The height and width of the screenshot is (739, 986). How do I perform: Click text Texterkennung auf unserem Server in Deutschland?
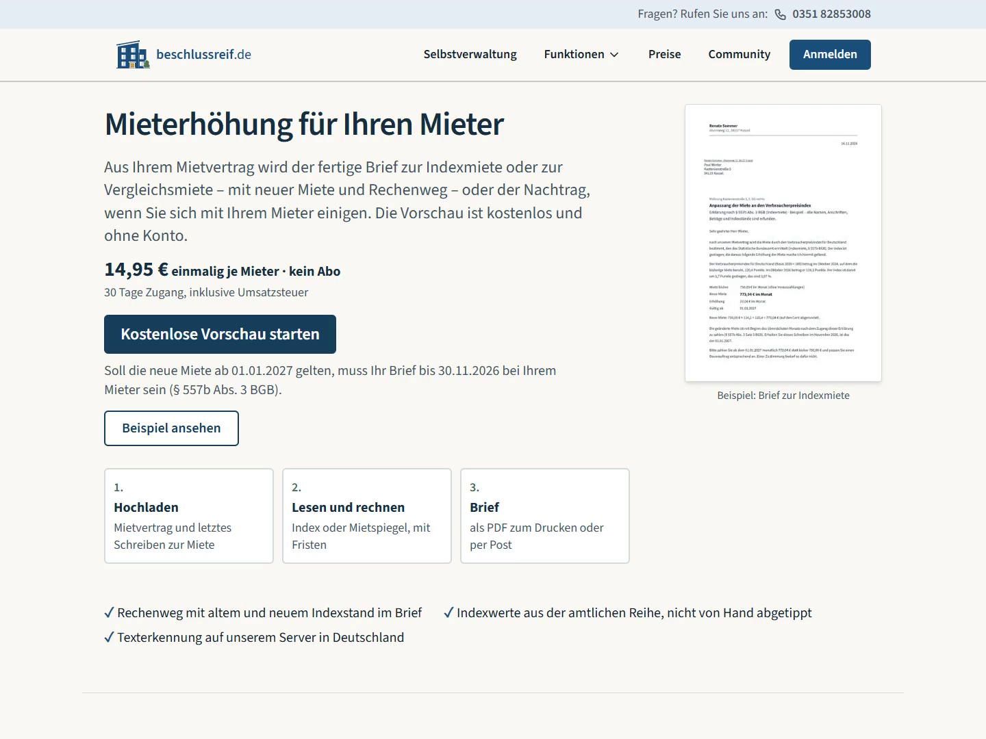pos(260,637)
